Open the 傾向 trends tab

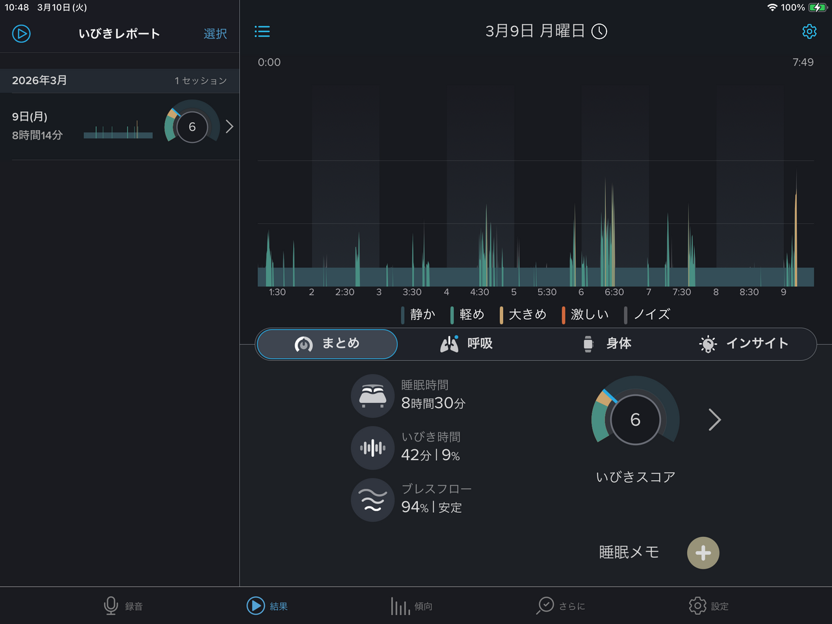point(411,606)
